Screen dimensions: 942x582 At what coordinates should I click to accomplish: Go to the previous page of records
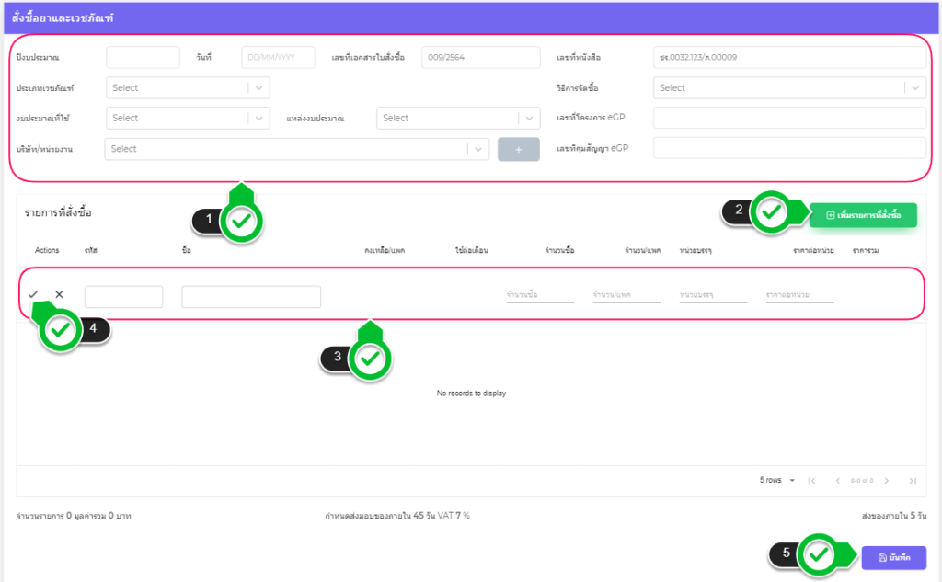pyautogui.click(x=837, y=480)
